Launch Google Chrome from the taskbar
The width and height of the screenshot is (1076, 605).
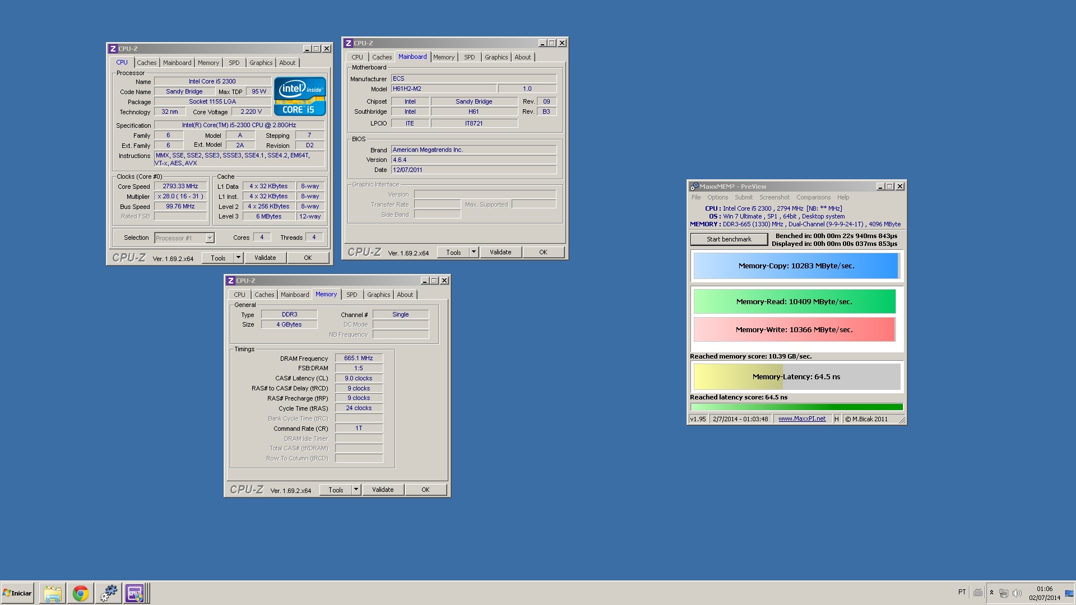point(80,593)
